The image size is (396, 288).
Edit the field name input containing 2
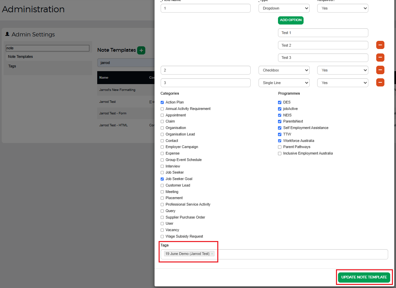click(206, 70)
